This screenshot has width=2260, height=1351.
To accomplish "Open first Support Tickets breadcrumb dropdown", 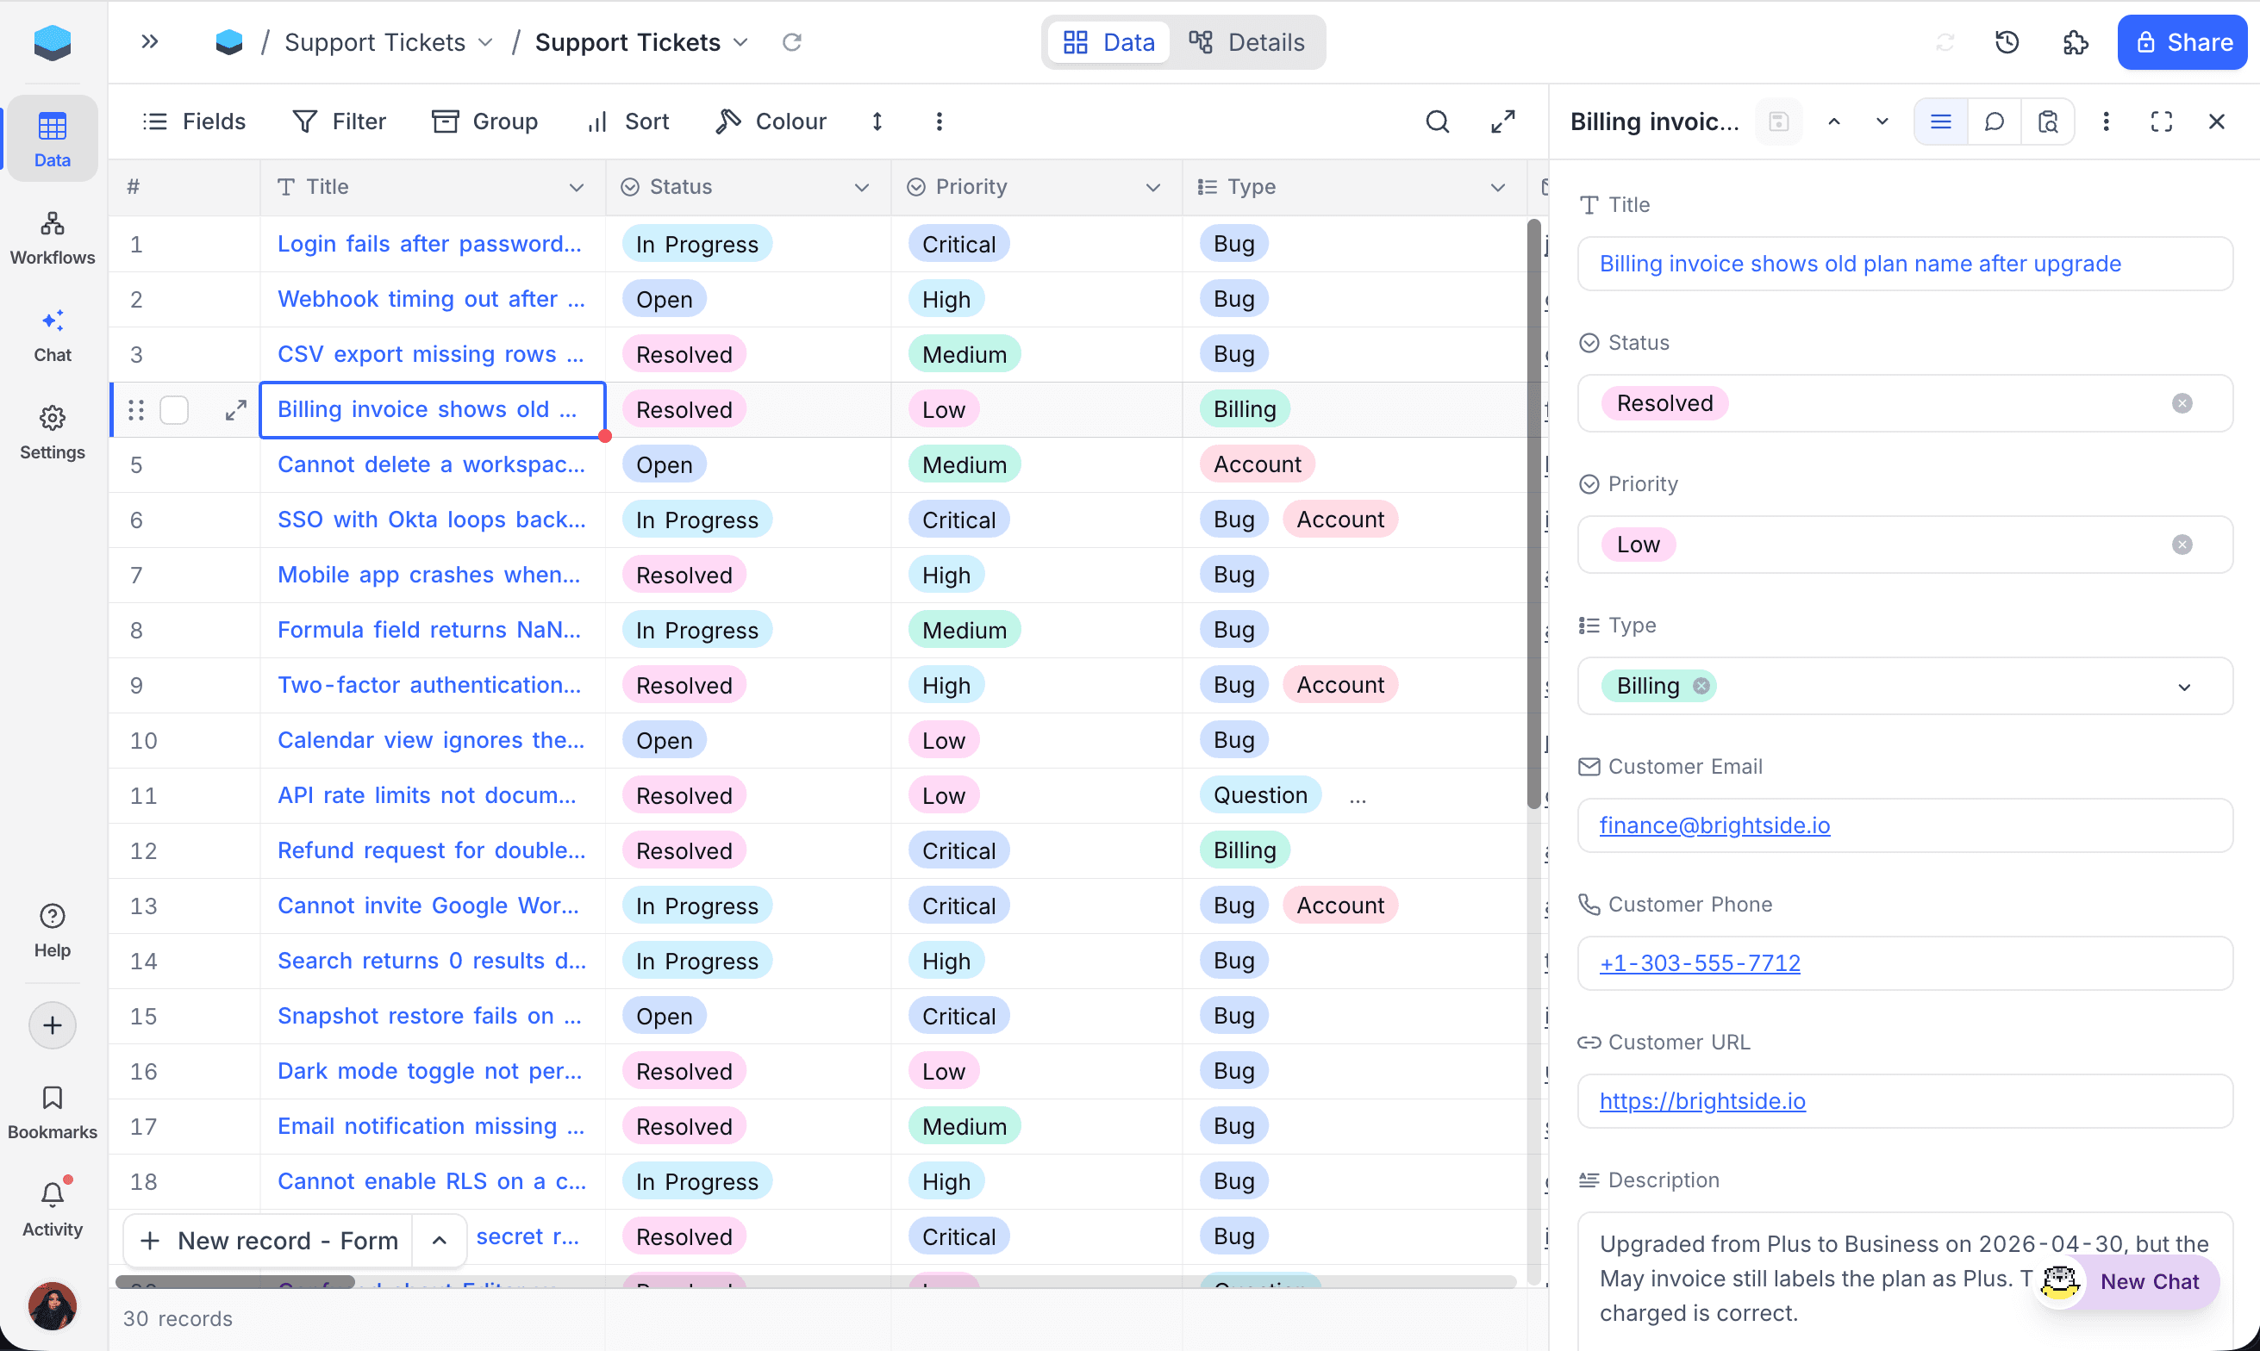I will coord(485,42).
